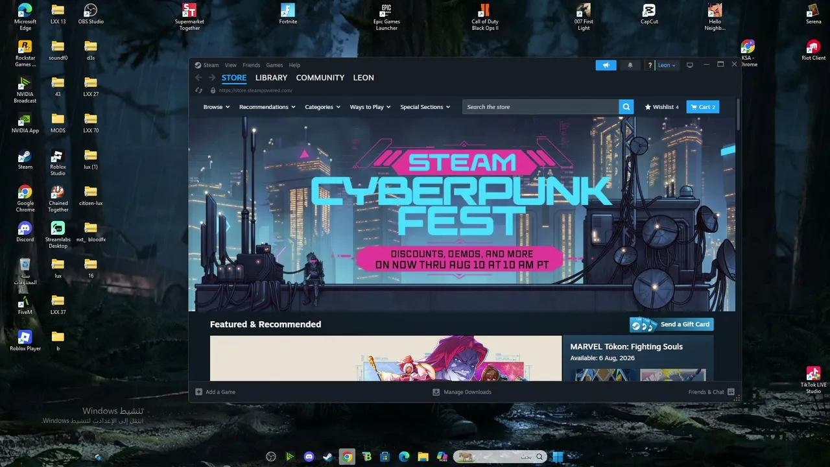Screen dimensions: 830x467
Task: Click the Search the store field
Action: (x=541, y=107)
